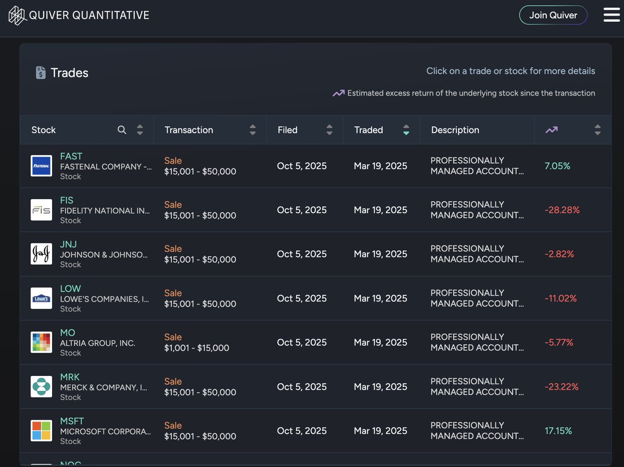Click the FIS company logo
This screenshot has width=624, height=467.
coord(42,210)
